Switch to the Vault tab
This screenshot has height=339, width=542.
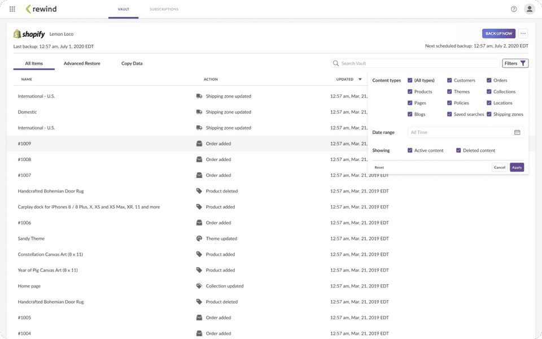[x=124, y=10]
